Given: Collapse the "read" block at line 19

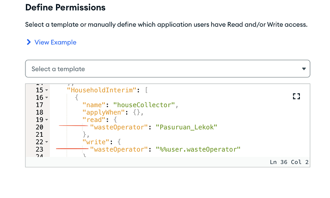Looking at the screenshot, I should pos(46,120).
